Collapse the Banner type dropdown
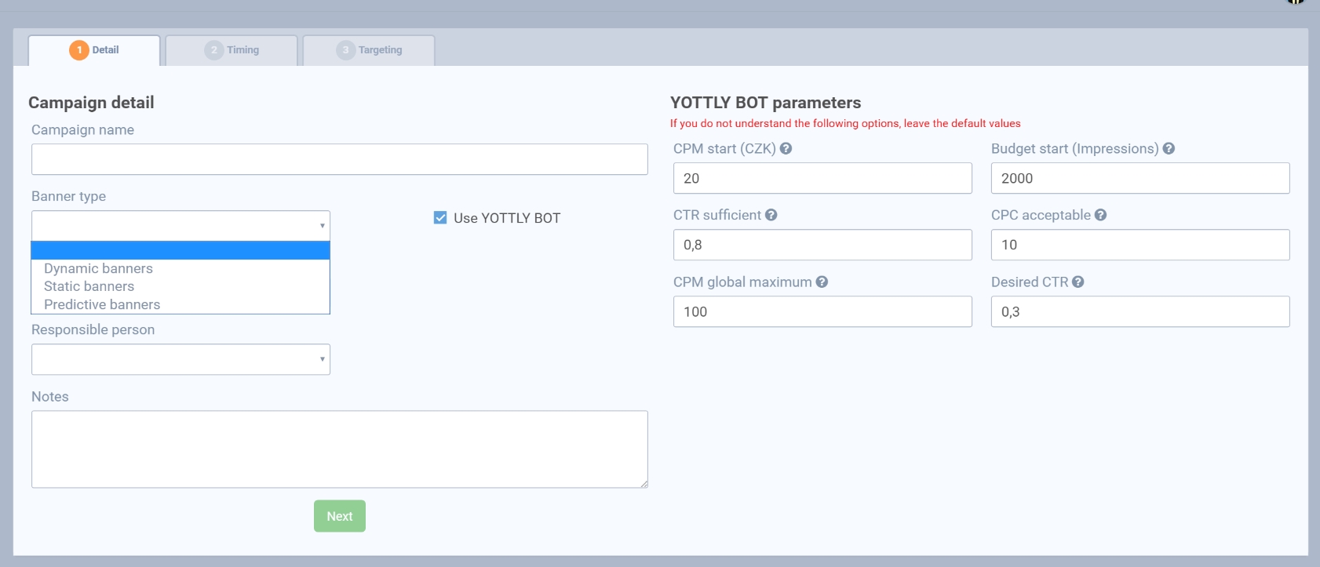This screenshot has height=567, width=1320. coord(180,226)
